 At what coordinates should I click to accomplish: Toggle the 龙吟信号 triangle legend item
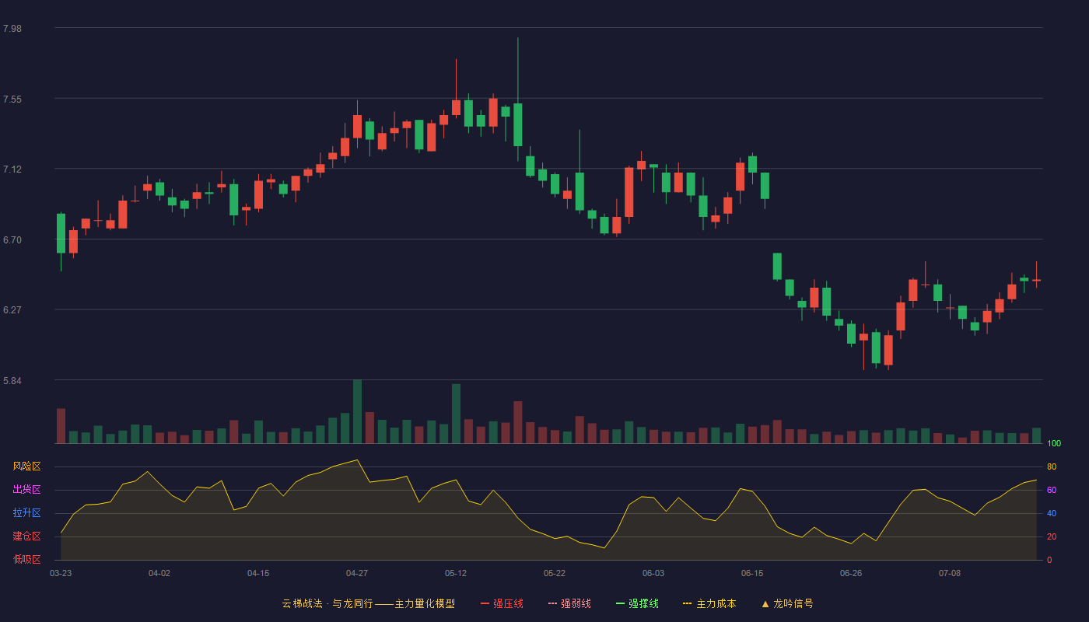787,603
